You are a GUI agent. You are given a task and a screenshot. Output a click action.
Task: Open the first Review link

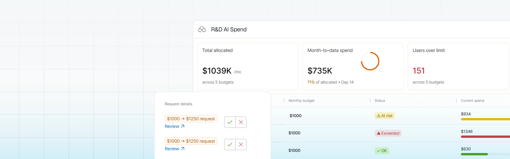[x=175, y=126]
